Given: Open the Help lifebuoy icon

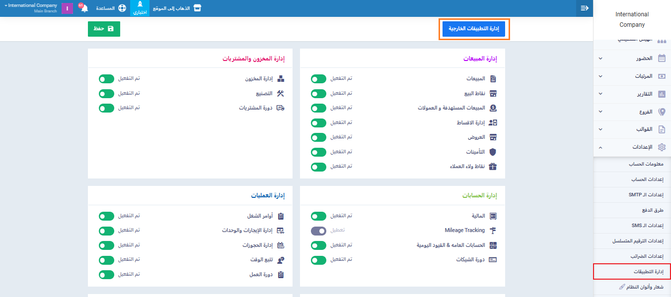Looking at the screenshot, I should [x=122, y=8].
